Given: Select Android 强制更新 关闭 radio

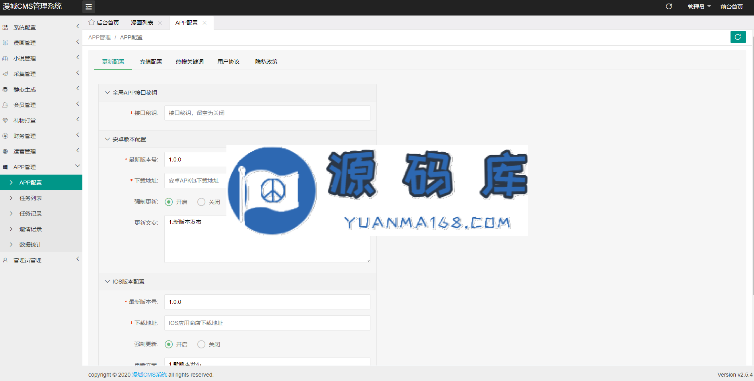Looking at the screenshot, I should coord(201,202).
